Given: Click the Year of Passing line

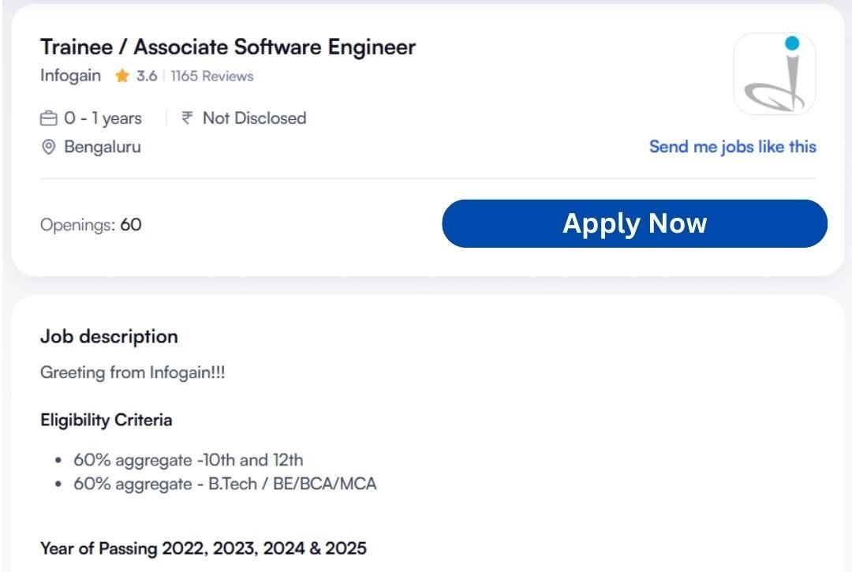Looking at the screenshot, I should point(203,548).
